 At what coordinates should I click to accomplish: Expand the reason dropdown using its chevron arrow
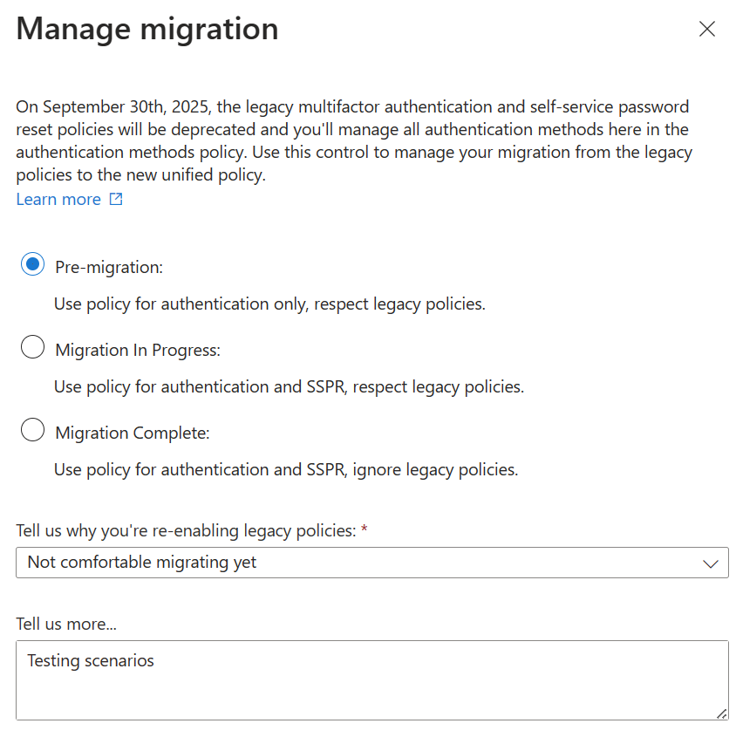pyautogui.click(x=711, y=563)
